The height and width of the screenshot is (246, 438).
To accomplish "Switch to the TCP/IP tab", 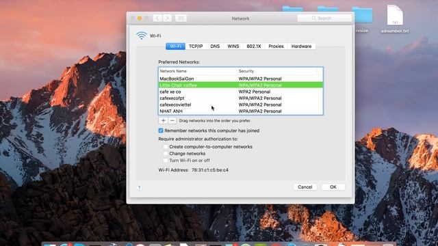I will 196,46.
